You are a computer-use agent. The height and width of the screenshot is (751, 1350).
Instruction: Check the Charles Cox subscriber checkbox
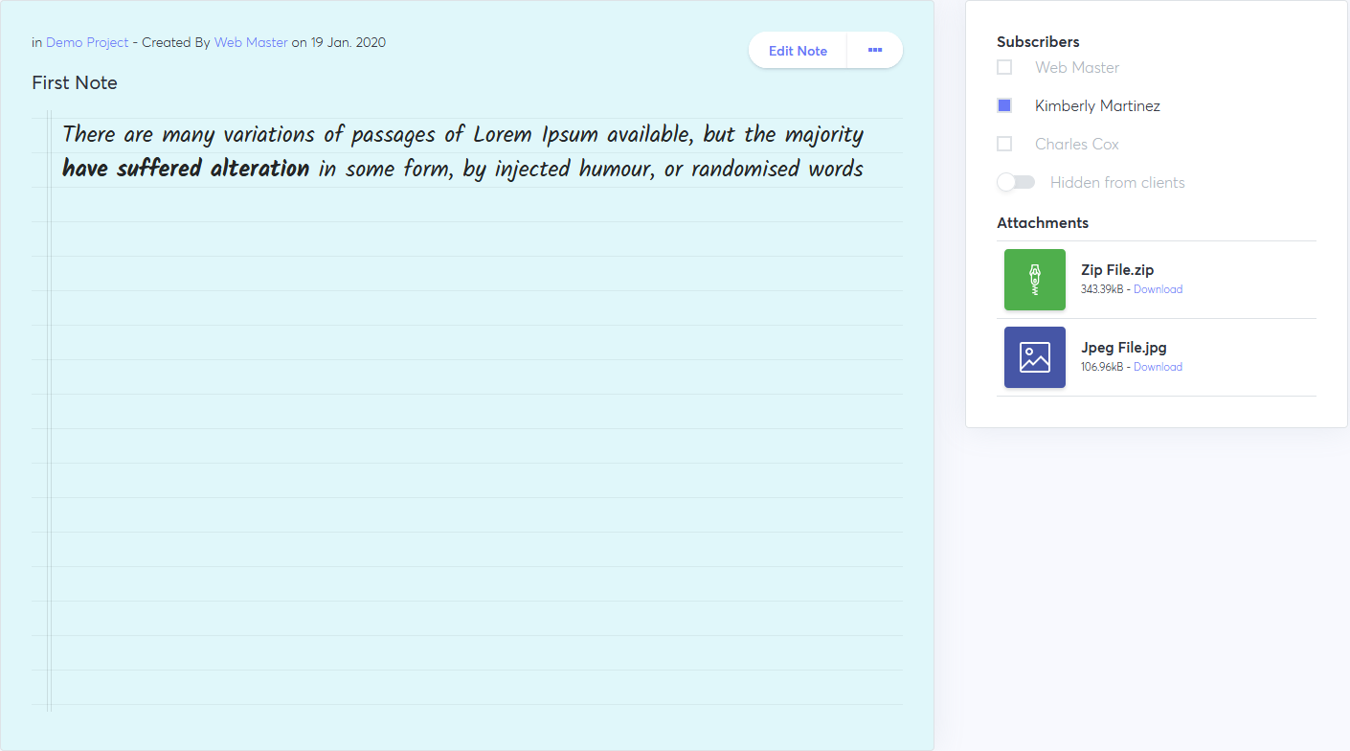[x=1004, y=144]
